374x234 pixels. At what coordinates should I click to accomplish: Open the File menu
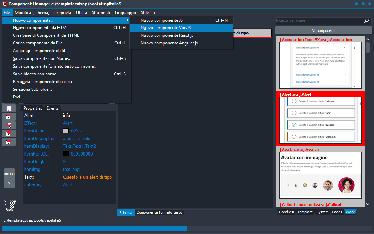pyautogui.click(x=7, y=13)
